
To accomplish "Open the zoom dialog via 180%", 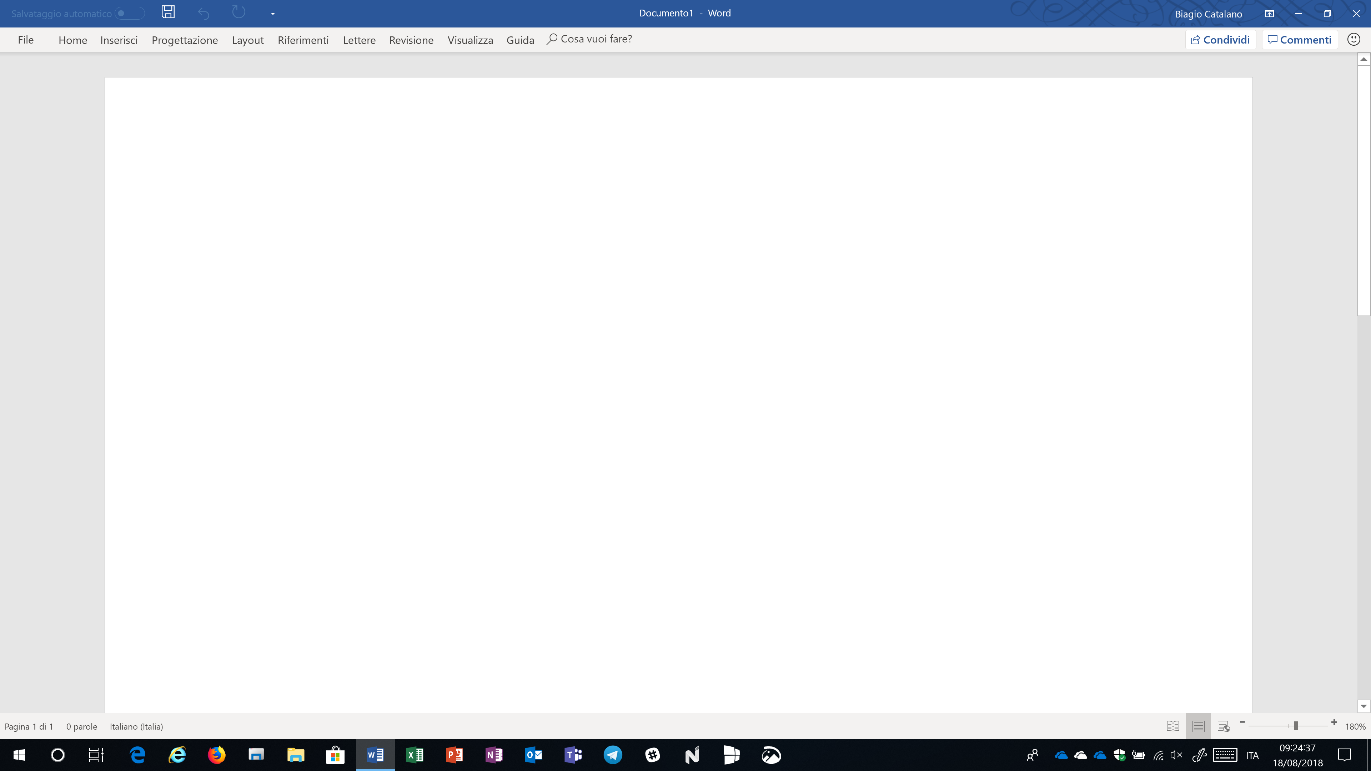I will point(1355,726).
